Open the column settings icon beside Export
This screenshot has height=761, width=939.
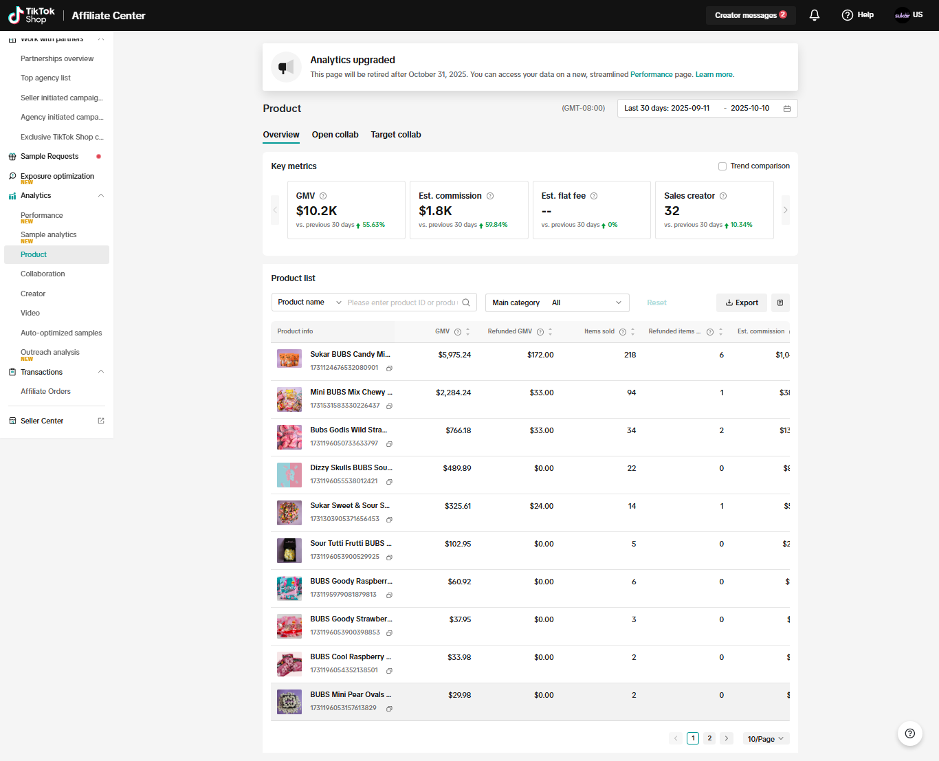pyautogui.click(x=780, y=302)
